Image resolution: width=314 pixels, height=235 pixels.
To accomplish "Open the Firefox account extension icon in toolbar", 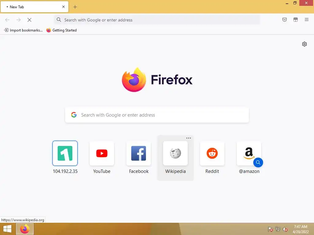I will pyautogui.click(x=296, y=20).
